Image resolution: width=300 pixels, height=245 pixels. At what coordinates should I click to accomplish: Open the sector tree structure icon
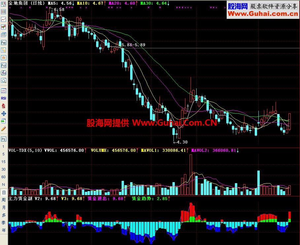pyautogui.click(x=3, y=50)
